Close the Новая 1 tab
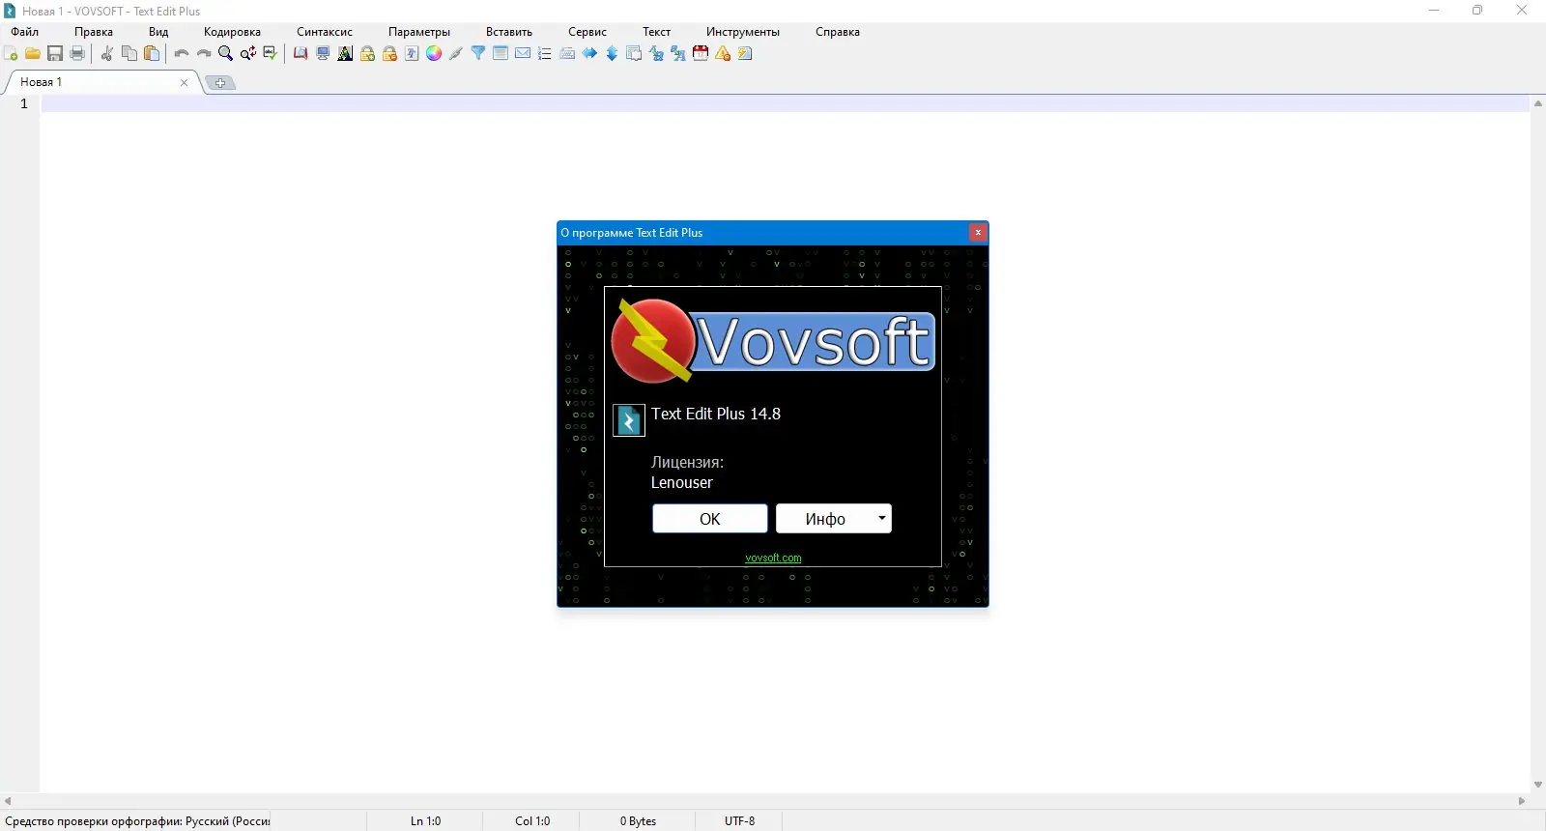The image size is (1546, 831). [184, 83]
